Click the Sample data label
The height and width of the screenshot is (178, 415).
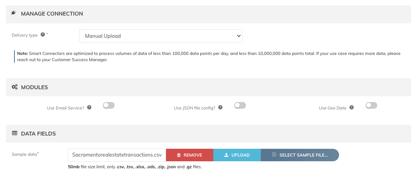tap(24, 154)
